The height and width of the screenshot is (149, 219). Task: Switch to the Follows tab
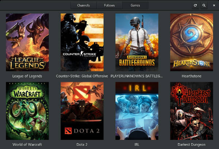tap(109, 5)
